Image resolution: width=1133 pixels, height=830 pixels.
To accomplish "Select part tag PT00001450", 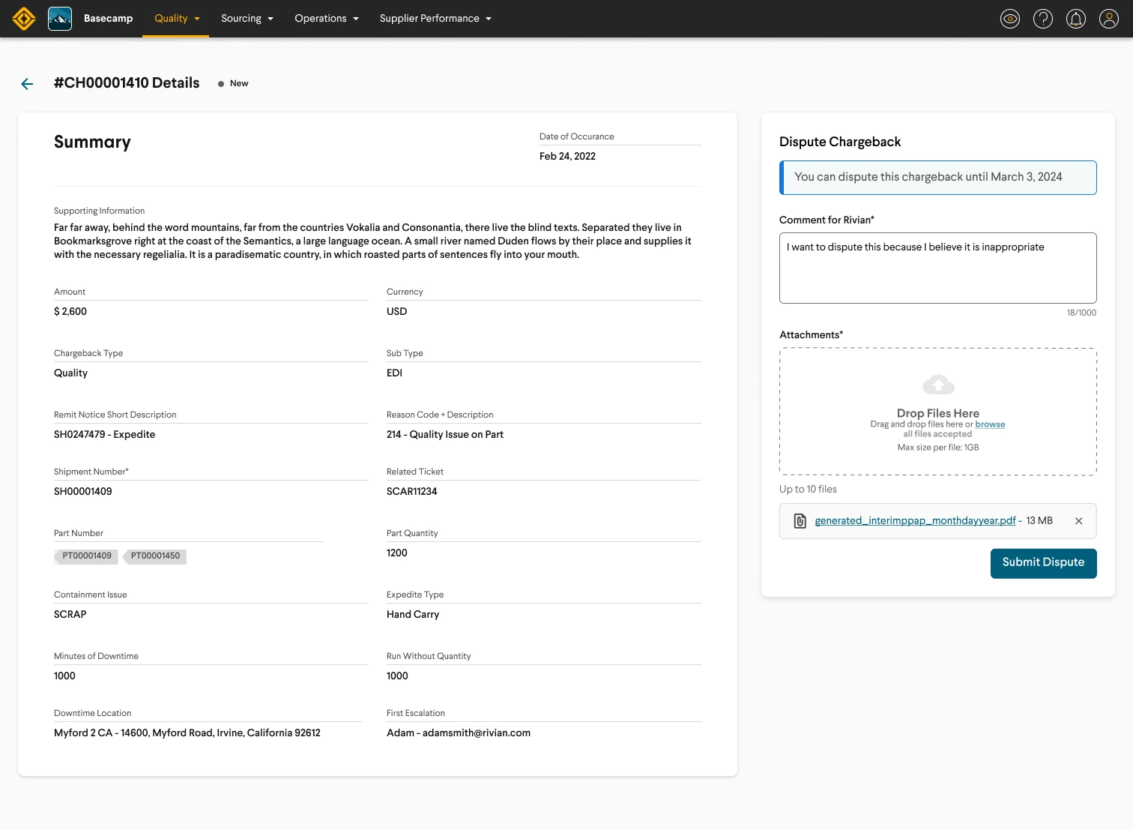I will tap(155, 556).
